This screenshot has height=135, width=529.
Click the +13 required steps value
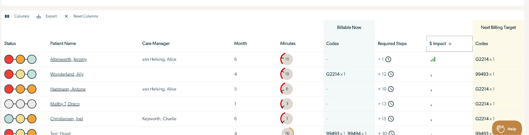(x=382, y=104)
